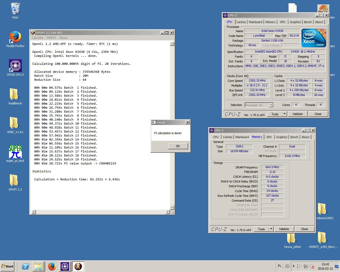Select CPU tab in Memory CPU-Z window

click(x=216, y=137)
